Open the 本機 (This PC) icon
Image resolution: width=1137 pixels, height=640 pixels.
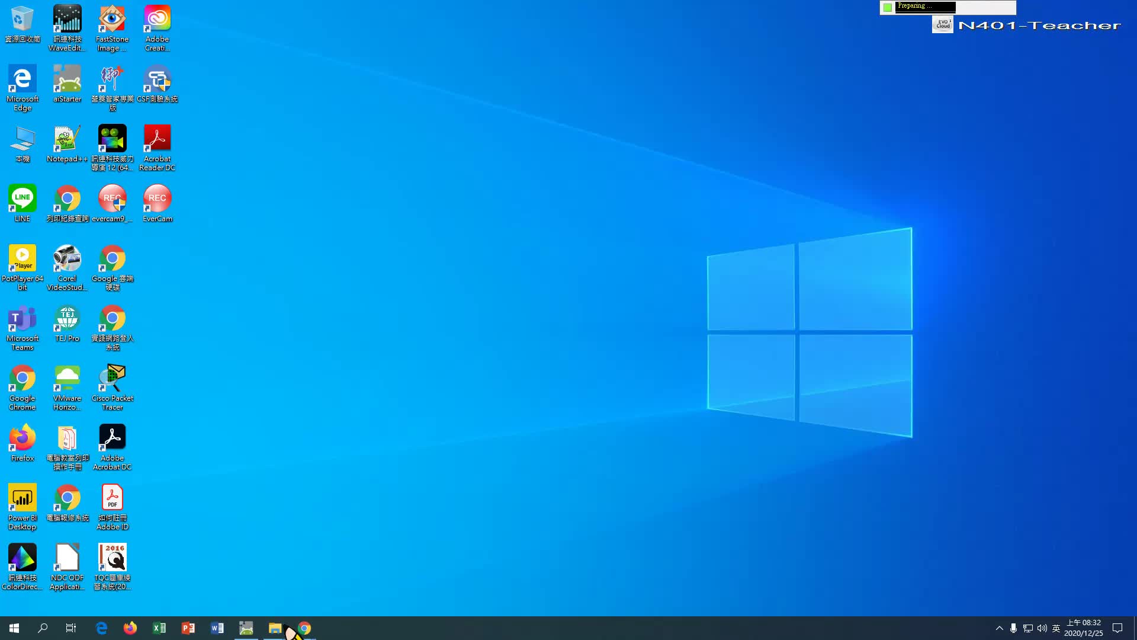(23, 144)
